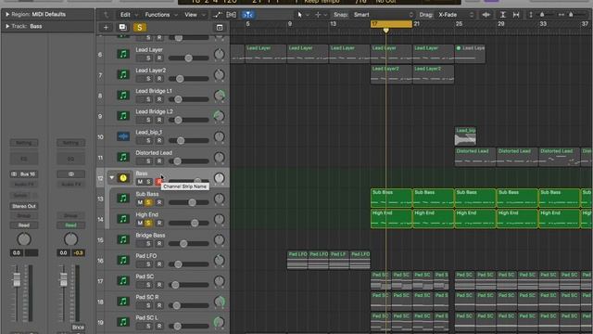Image resolution: width=593 pixels, height=334 pixels.
Task: Select the Lead_bip audio region
Action: pos(465,136)
